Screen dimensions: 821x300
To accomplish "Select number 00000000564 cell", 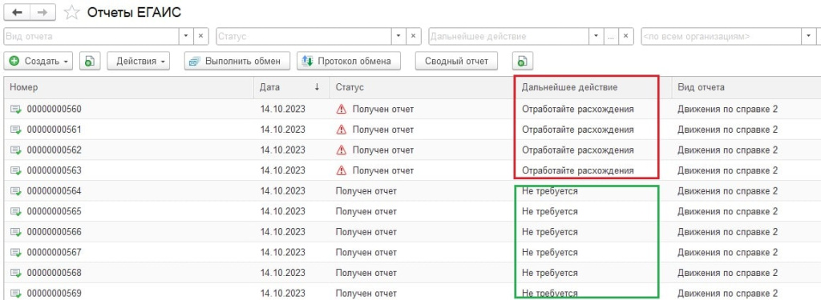I will click(x=55, y=191).
